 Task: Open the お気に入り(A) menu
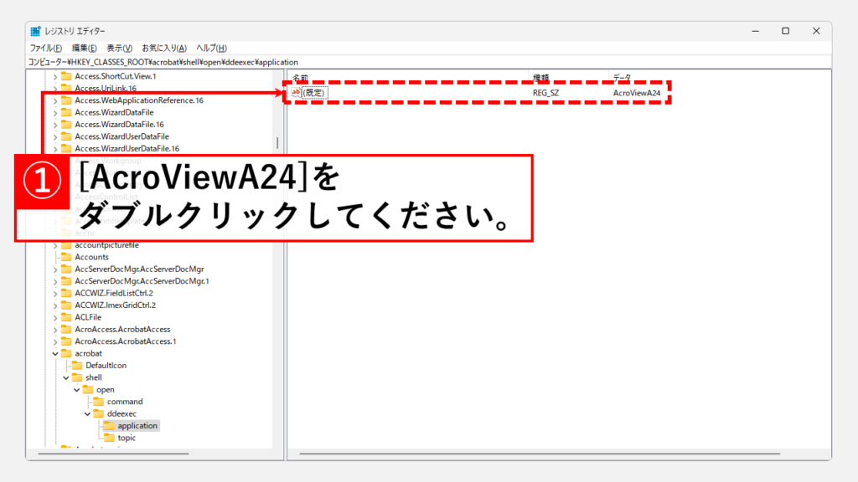163,49
